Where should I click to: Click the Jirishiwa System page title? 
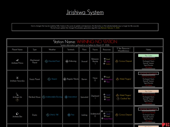[85, 12]
